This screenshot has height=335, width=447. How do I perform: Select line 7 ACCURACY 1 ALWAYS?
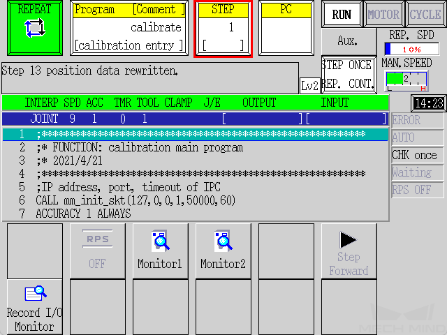click(196, 214)
